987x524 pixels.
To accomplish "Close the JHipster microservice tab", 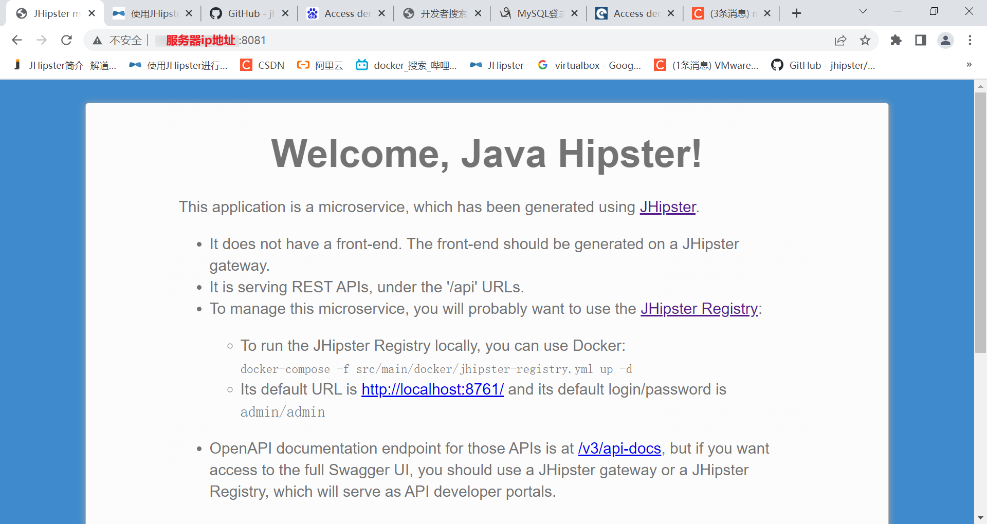I will [92, 13].
